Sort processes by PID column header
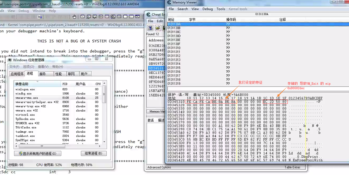This screenshot has width=349, height=175. (x=67, y=84)
